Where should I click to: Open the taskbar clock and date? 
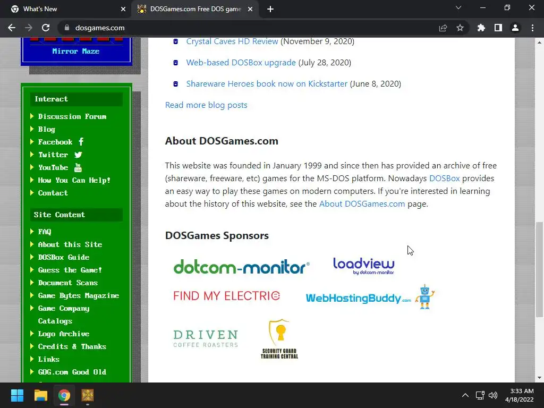tap(520, 395)
